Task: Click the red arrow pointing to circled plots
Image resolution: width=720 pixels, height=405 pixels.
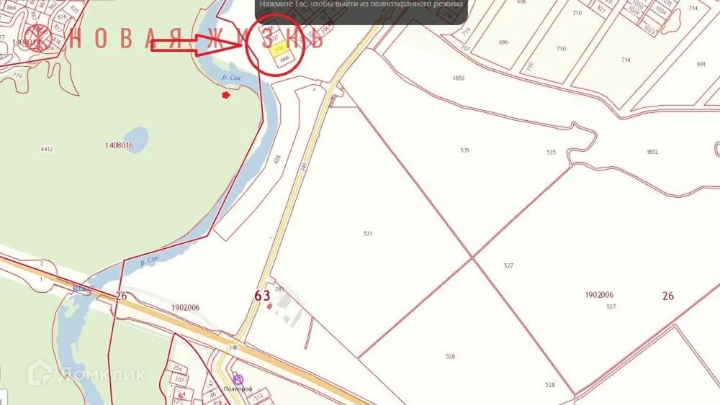Action: (x=197, y=44)
